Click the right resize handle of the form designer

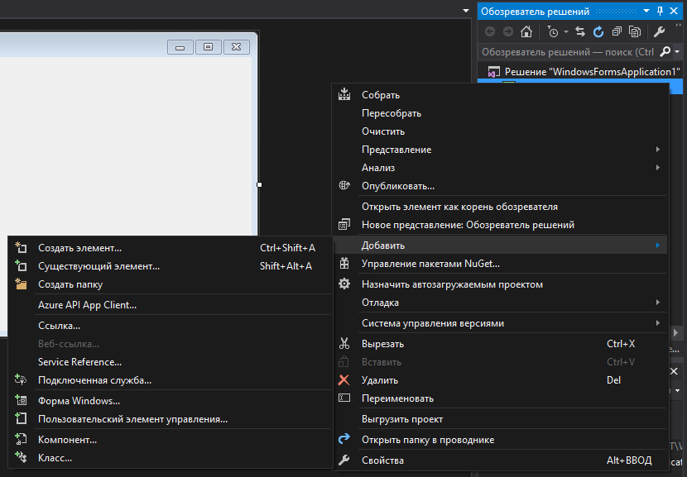(259, 184)
